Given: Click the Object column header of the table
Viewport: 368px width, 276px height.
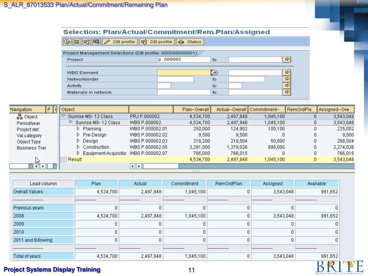Looking at the screenshot, I should point(95,109).
